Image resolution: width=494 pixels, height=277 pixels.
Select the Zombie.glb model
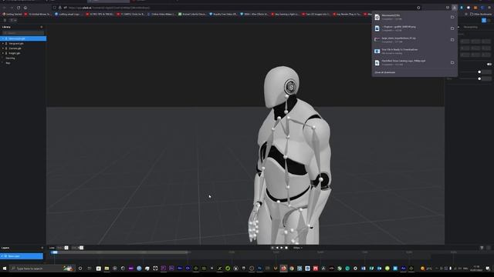[15, 48]
